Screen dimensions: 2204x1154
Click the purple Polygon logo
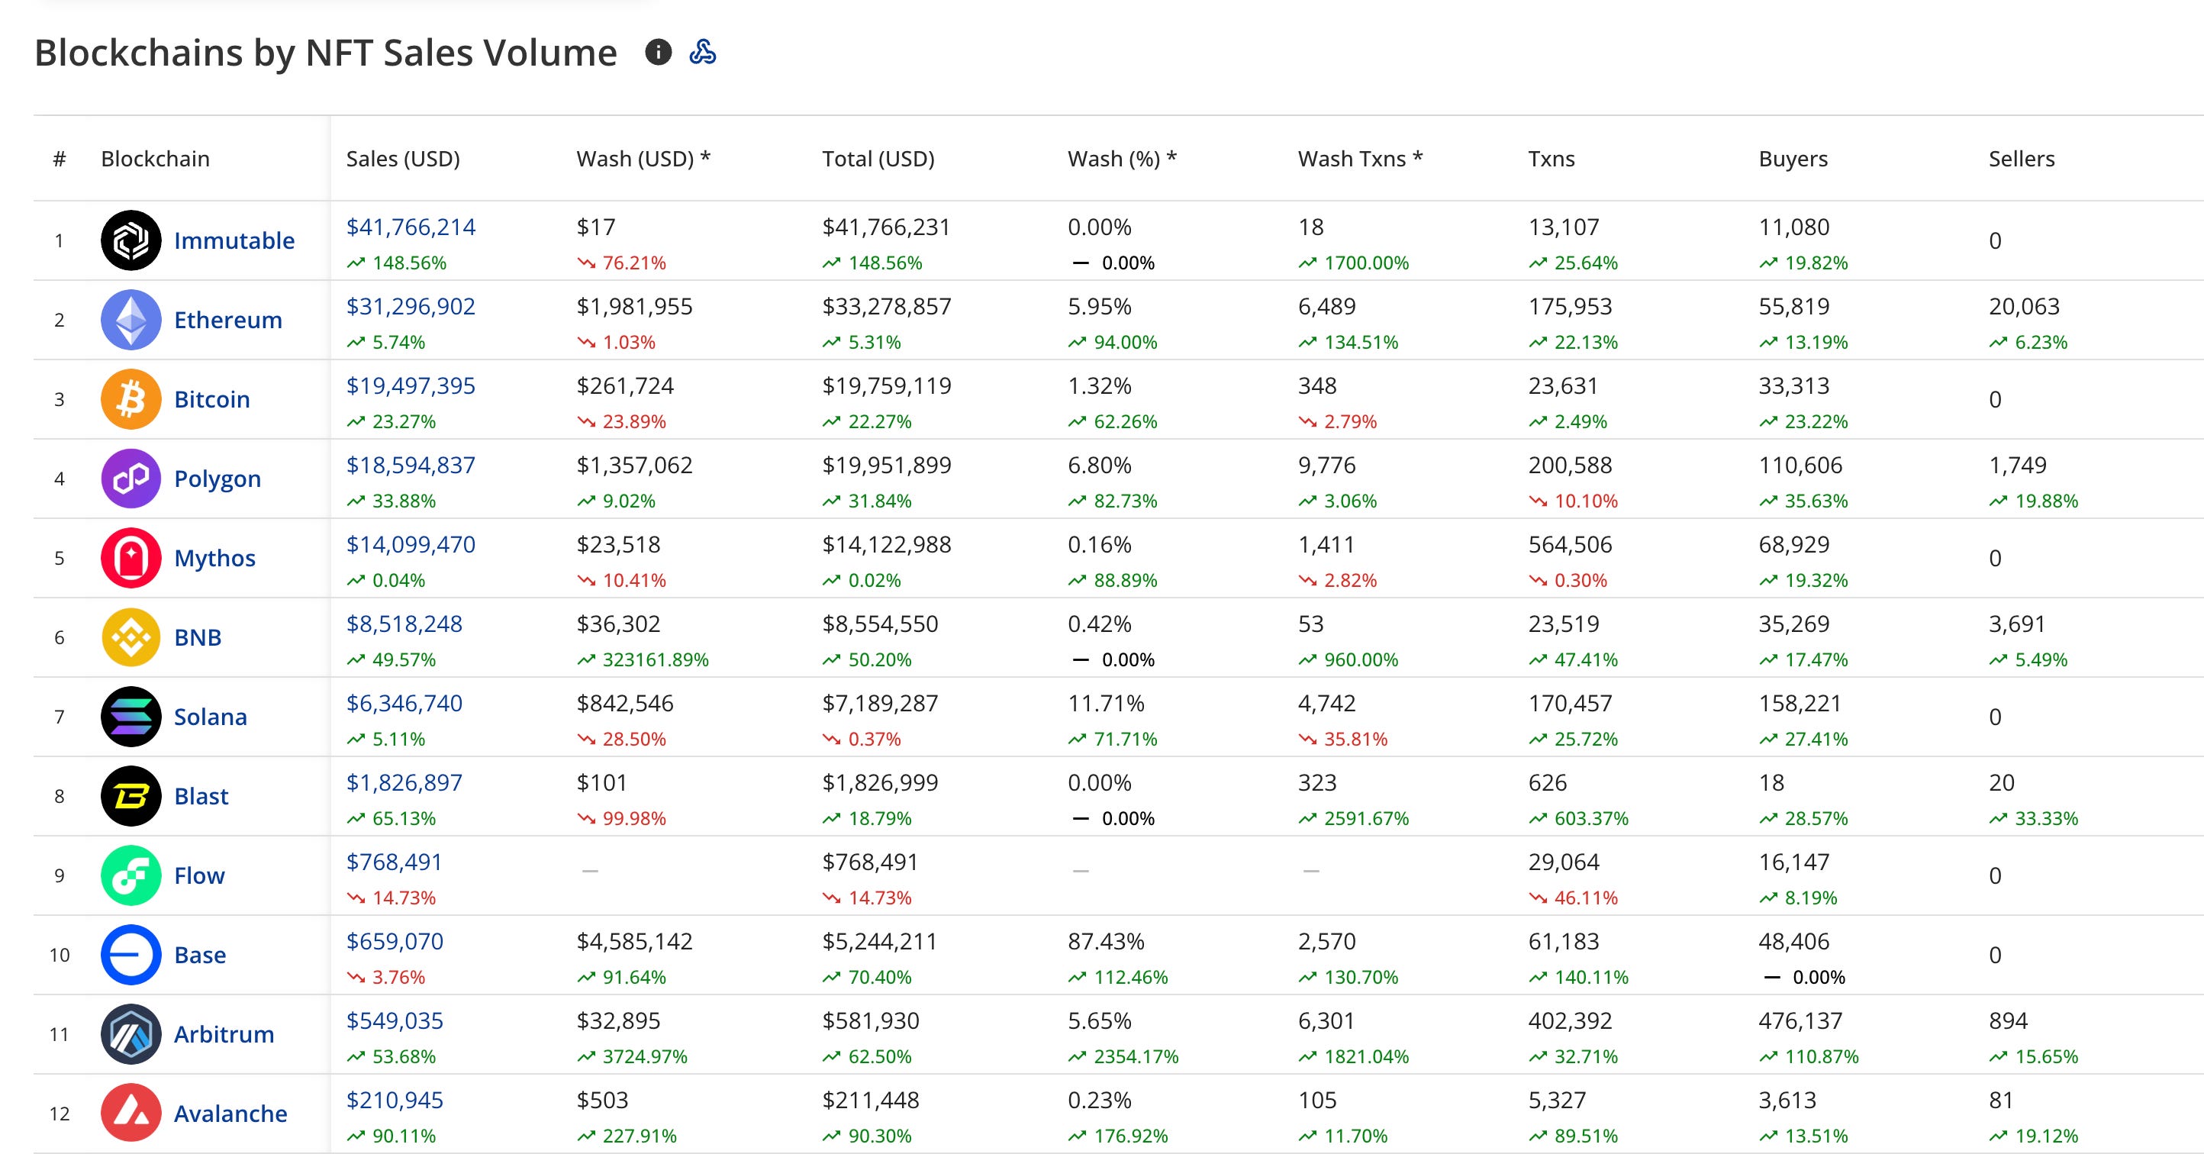click(131, 479)
